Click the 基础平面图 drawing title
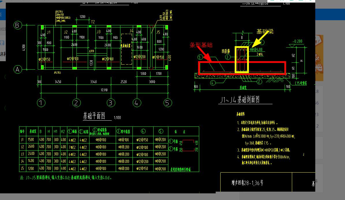The height and width of the screenshot is (200, 345). coord(94,116)
